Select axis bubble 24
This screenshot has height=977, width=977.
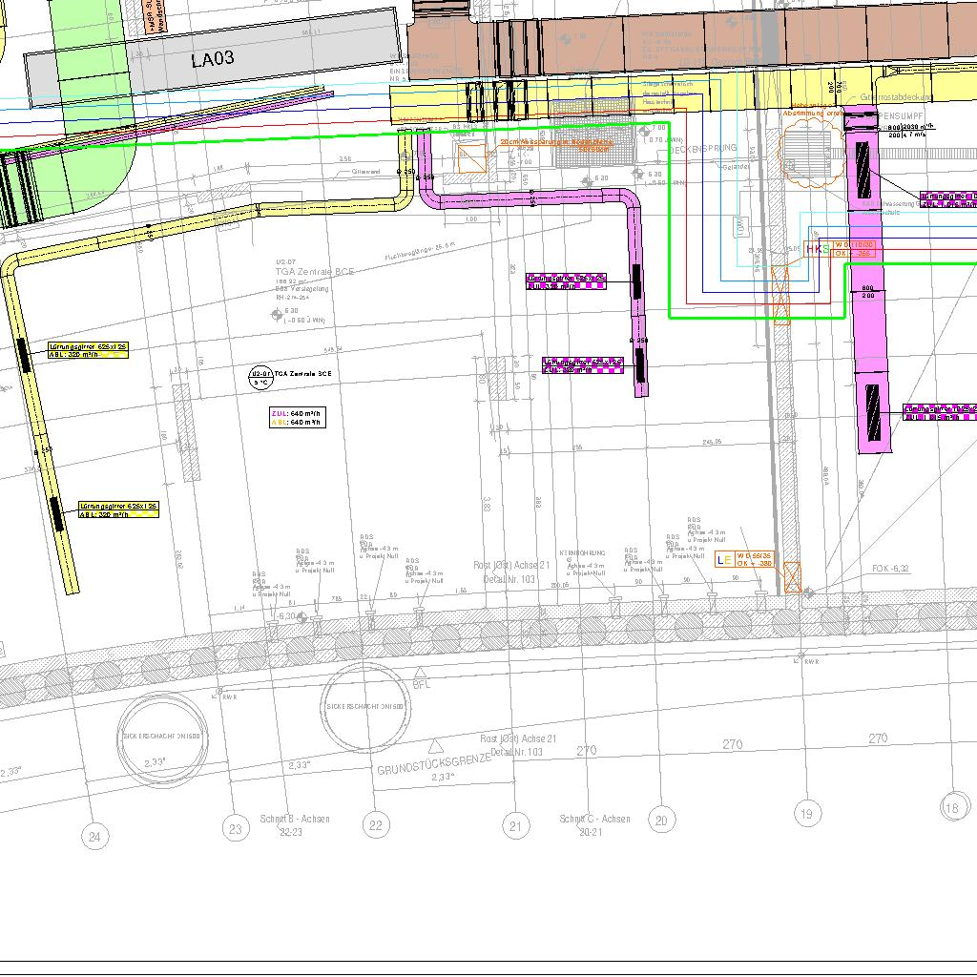94,838
